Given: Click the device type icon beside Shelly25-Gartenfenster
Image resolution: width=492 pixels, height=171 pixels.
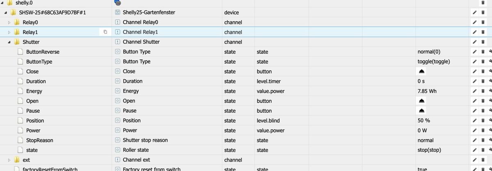Looking at the screenshot, I should (x=118, y=12).
